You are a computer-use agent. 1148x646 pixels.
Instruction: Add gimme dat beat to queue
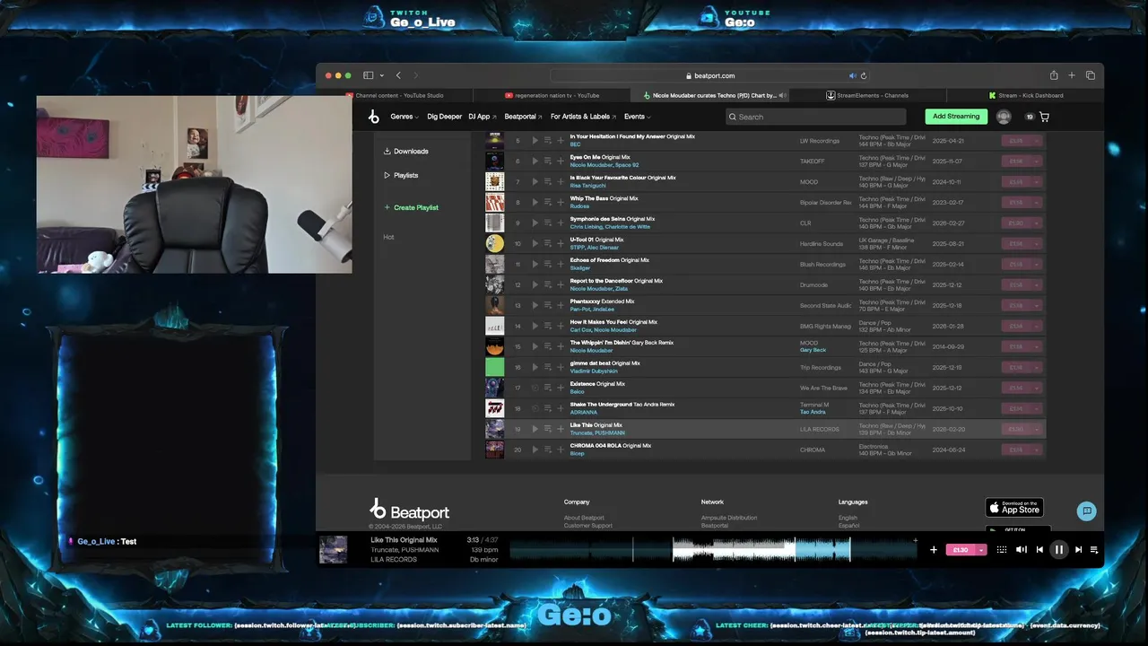tap(548, 367)
